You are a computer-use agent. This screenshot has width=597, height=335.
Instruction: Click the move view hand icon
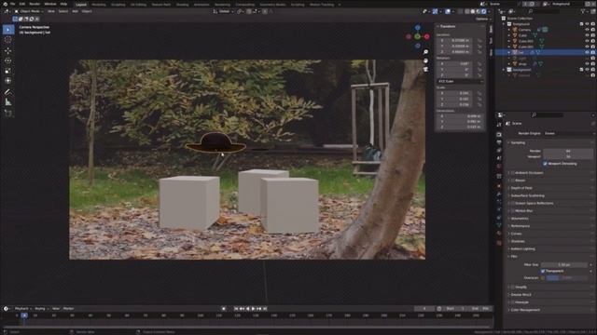click(425, 60)
